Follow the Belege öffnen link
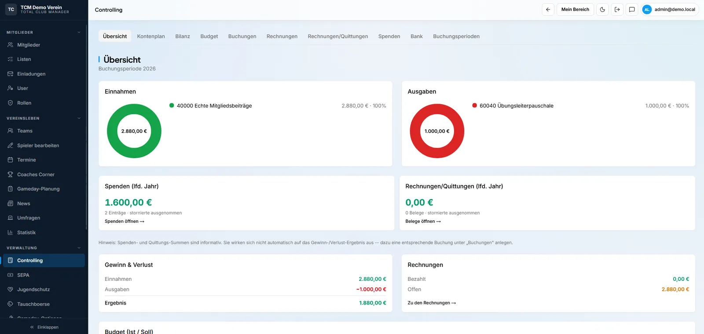 pos(423,221)
